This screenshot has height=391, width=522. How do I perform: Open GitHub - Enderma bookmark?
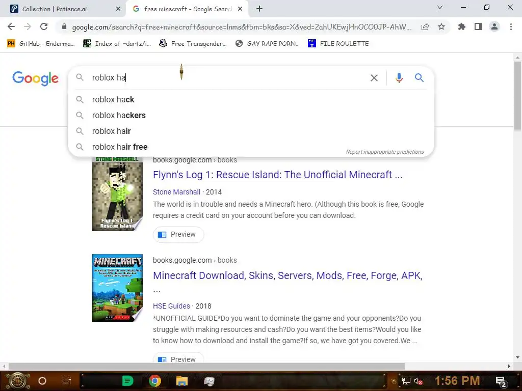[x=41, y=44]
